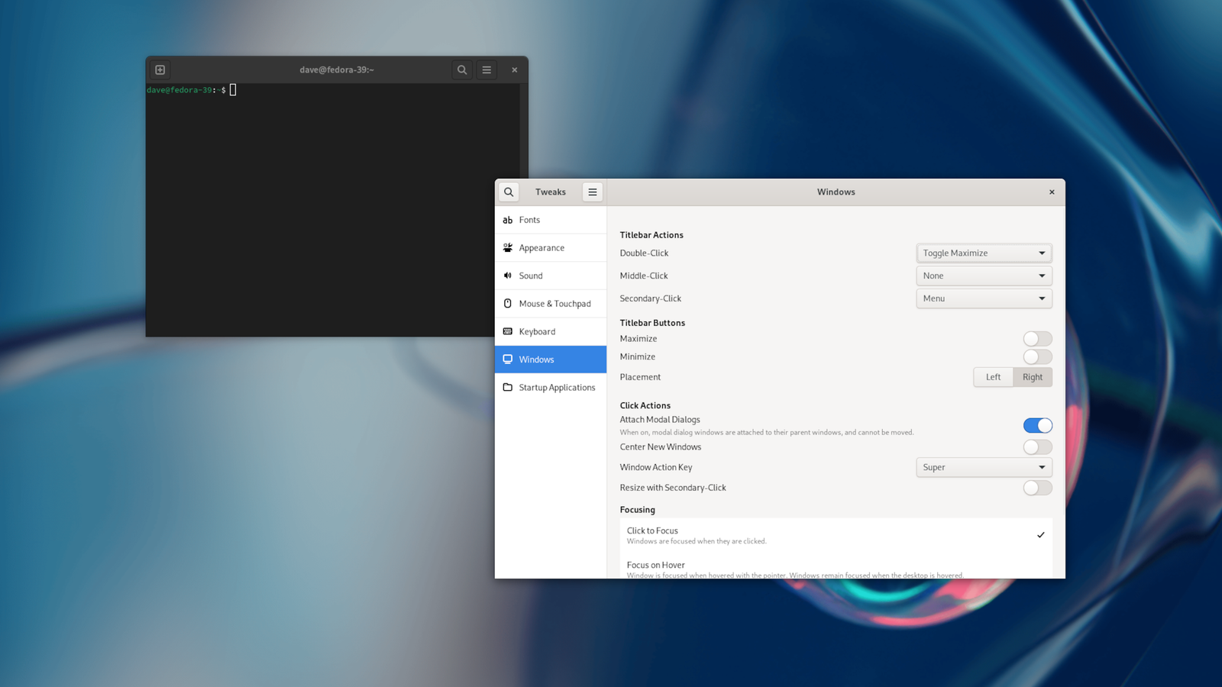Go to Startup Applications section
The image size is (1222, 687).
551,387
